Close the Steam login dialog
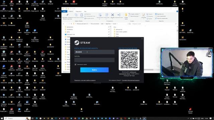 pos(142,39)
